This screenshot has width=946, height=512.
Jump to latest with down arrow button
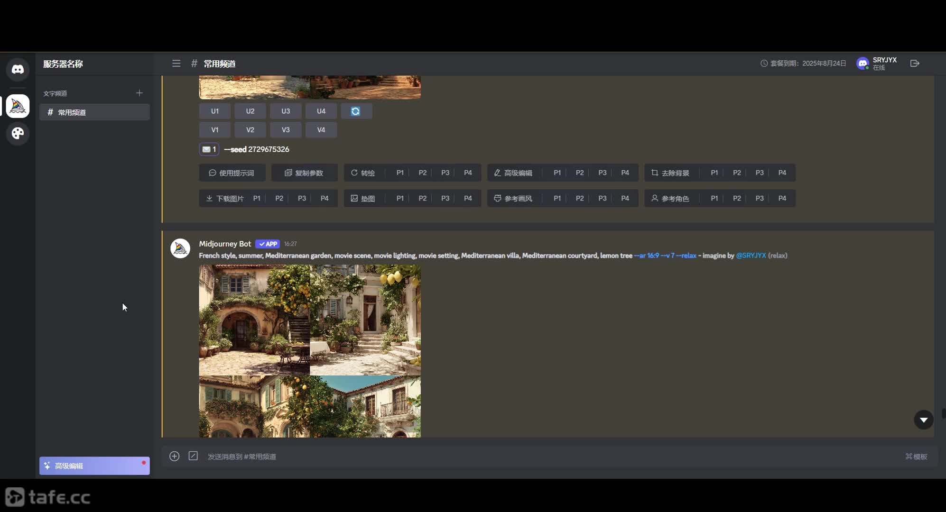(923, 420)
